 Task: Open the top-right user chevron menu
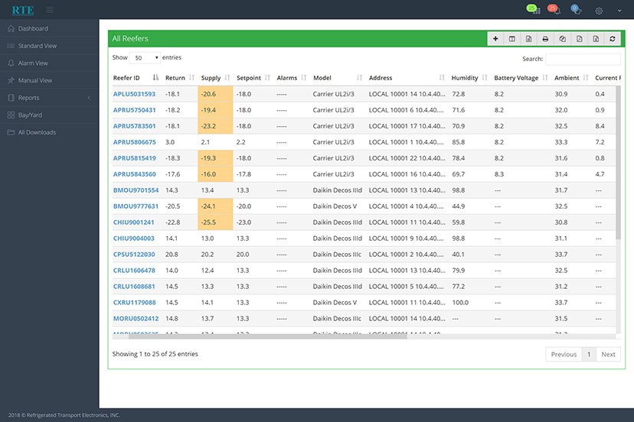pos(619,11)
